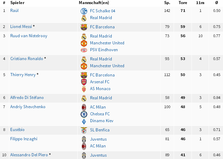Screen dimensions: 223x159
Task: Open Raúl's player page
Action: 14,11
